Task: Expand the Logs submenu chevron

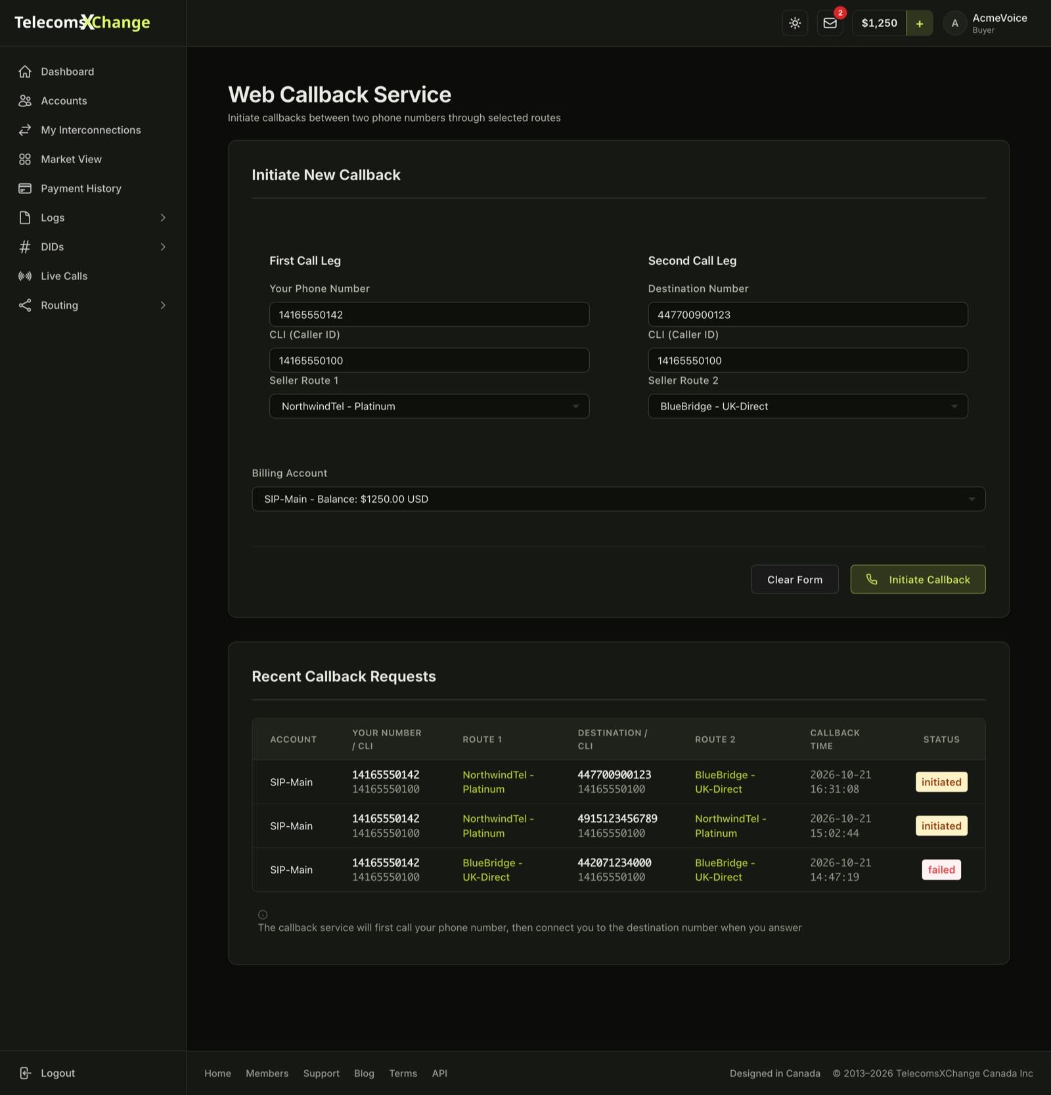Action: coord(163,218)
